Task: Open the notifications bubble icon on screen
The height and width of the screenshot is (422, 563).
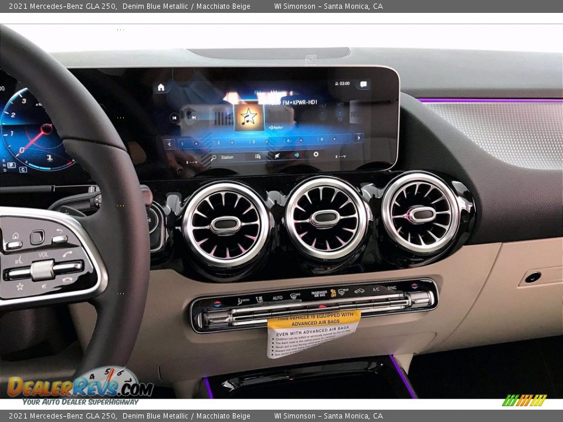Action: click(x=363, y=84)
